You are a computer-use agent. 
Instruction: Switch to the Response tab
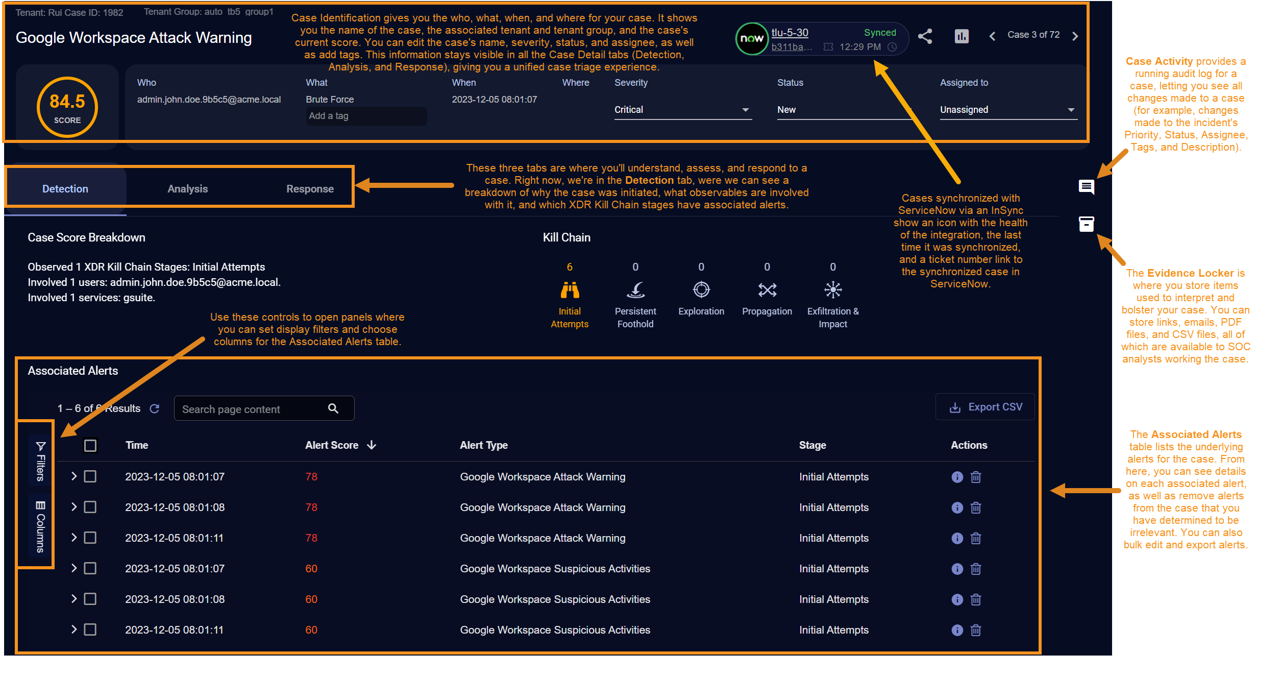click(x=310, y=189)
